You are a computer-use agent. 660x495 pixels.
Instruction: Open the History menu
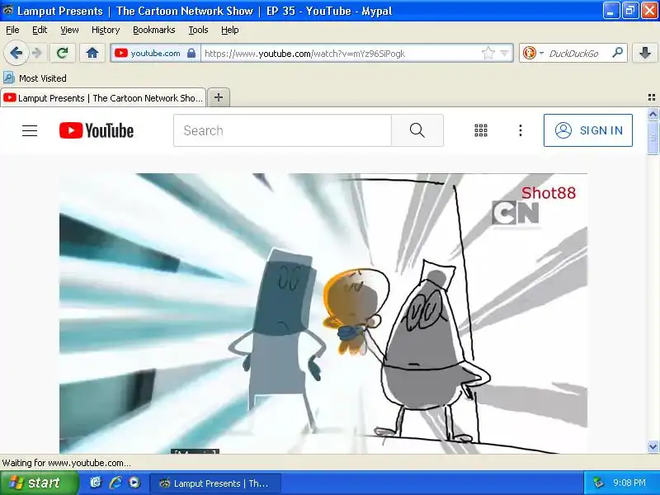106,30
